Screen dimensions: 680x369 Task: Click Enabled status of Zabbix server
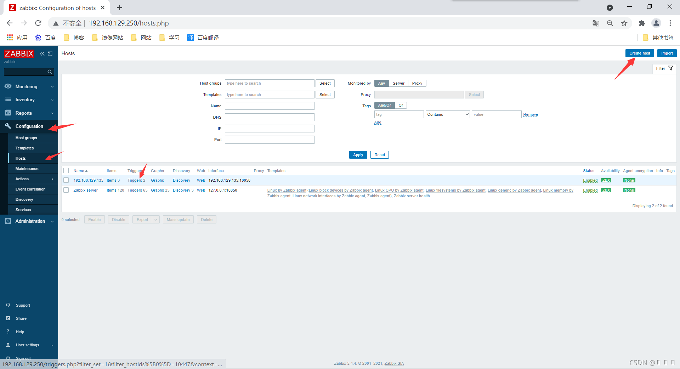(x=590, y=190)
